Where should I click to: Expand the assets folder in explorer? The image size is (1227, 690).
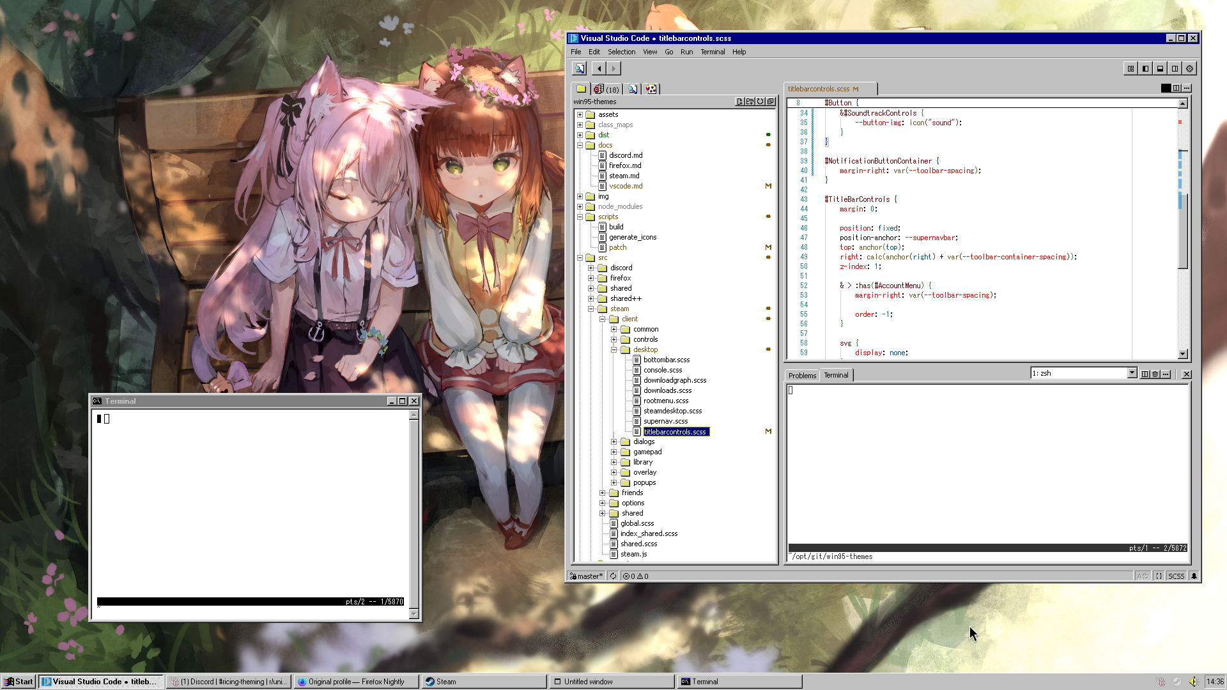(580, 114)
